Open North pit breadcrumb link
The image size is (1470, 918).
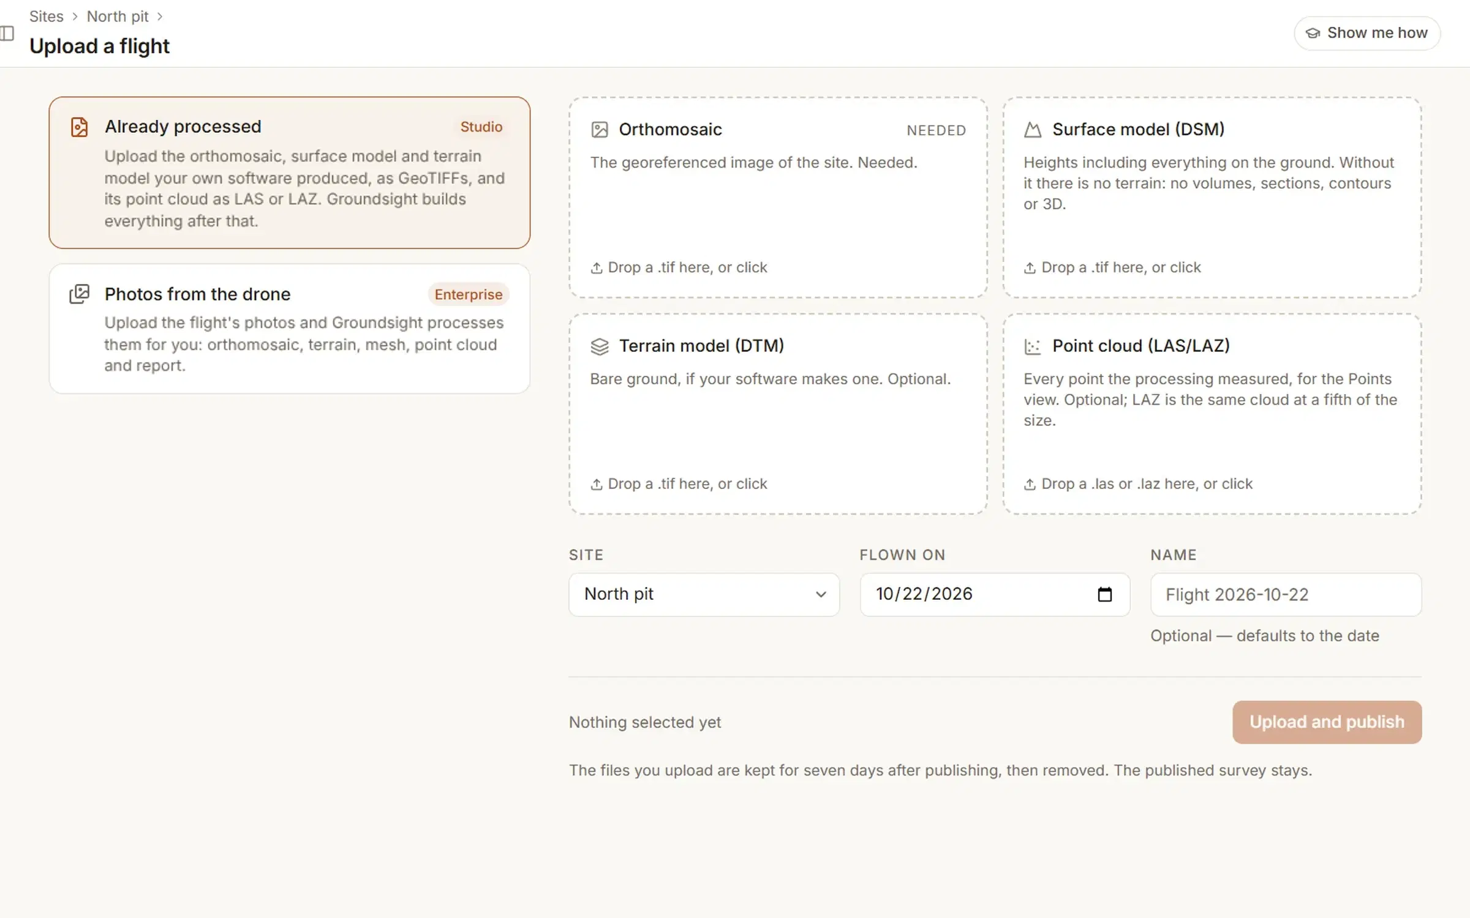click(118, 17)
